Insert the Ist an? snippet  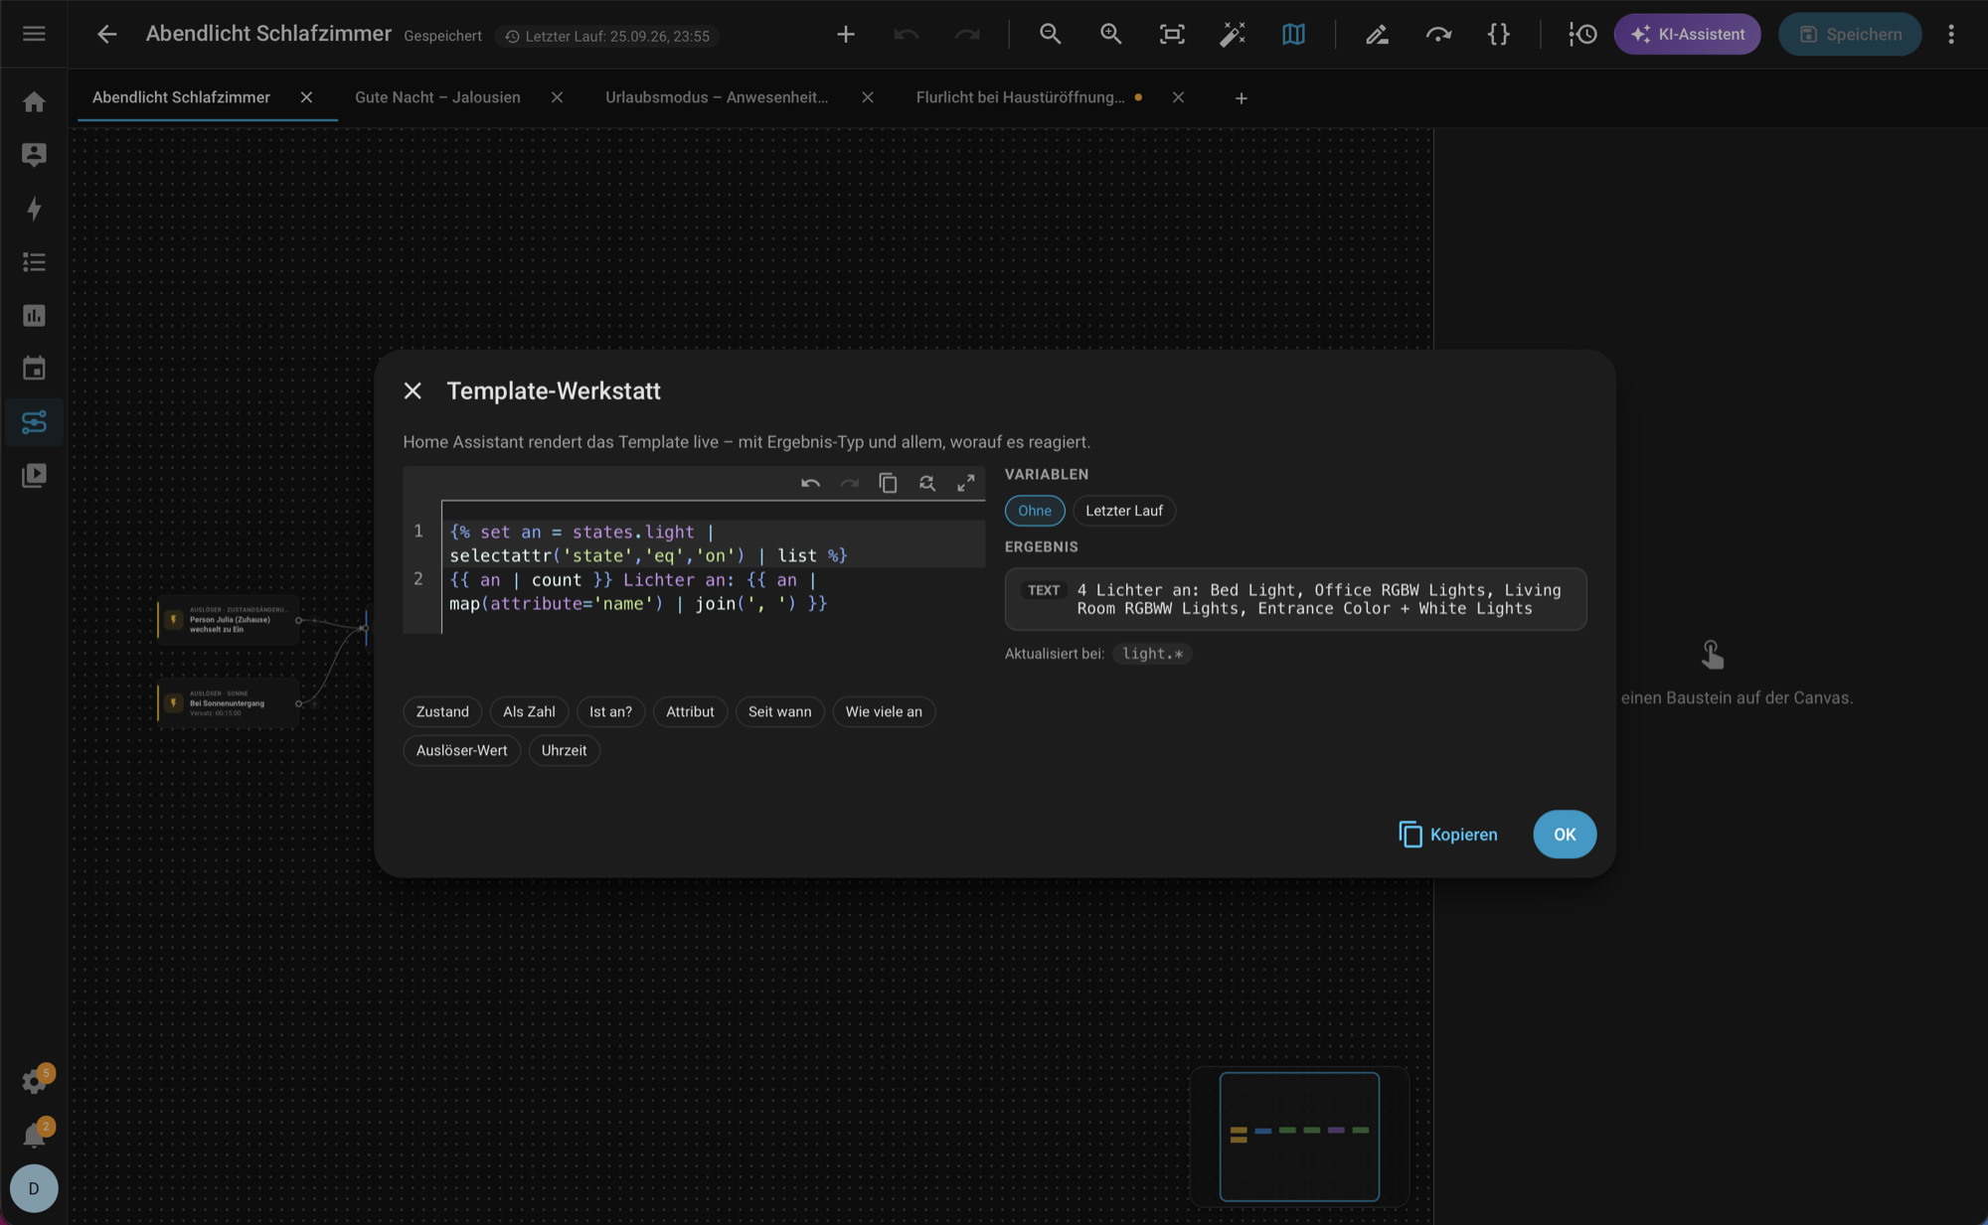(610, 711)
